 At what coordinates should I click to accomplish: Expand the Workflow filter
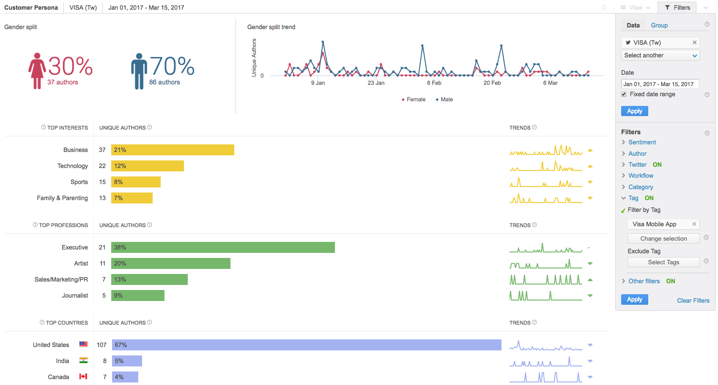click(641, 176)
